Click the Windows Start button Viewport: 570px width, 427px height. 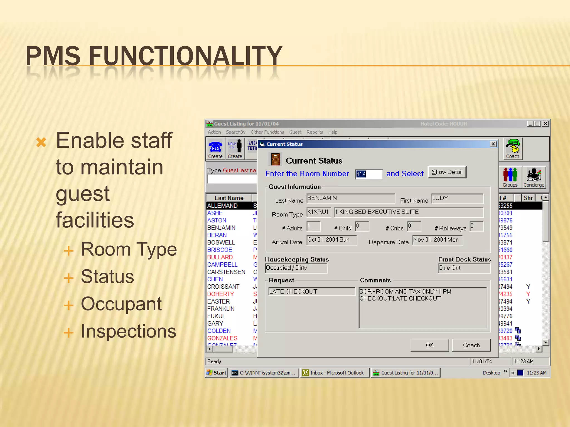(217, 373)
